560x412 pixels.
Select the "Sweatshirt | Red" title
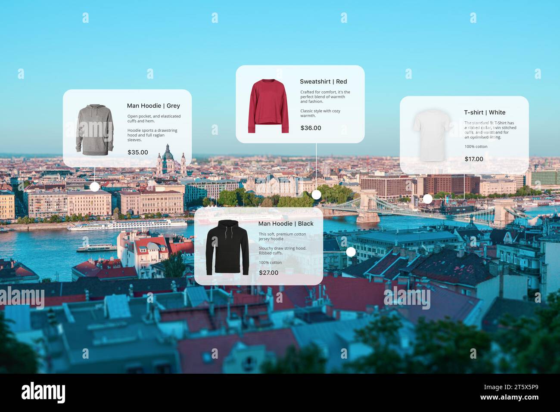pos(324,81)
